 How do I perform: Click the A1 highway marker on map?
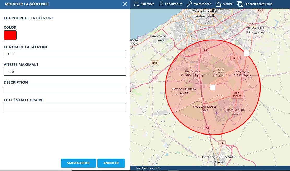point(155,77)
